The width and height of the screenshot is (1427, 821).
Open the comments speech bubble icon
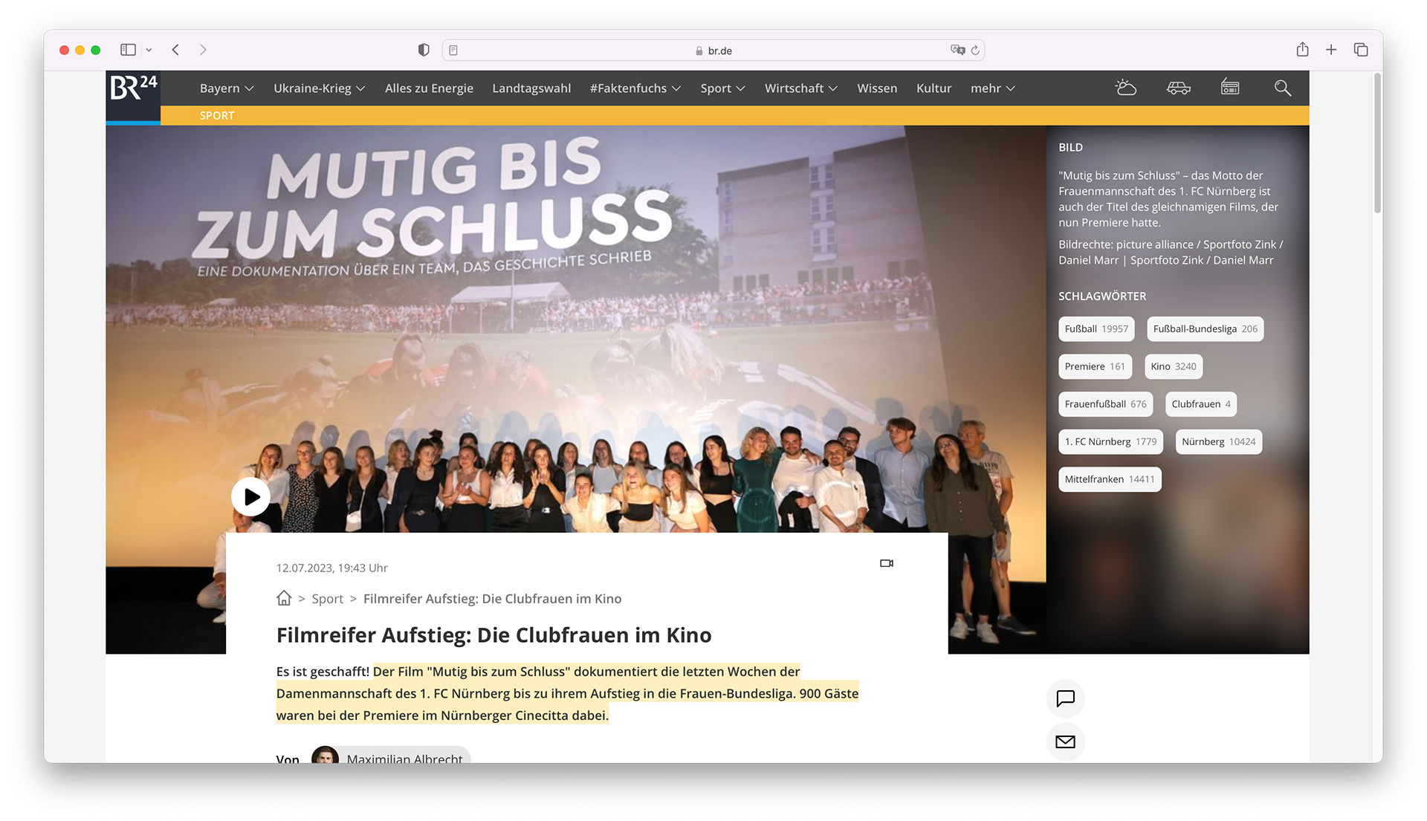[1065, 698]
